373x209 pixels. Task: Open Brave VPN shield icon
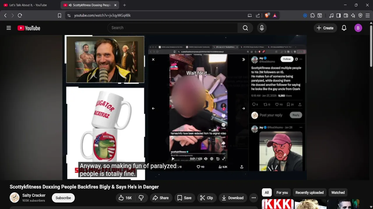(360, 15)
